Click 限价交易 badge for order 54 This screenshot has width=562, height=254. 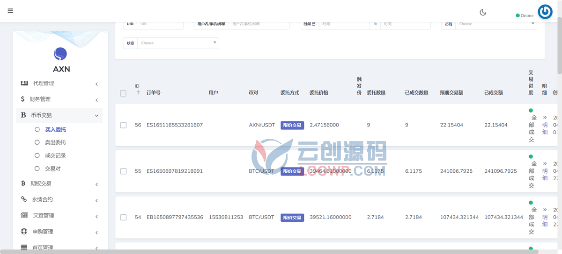point(292,217)
